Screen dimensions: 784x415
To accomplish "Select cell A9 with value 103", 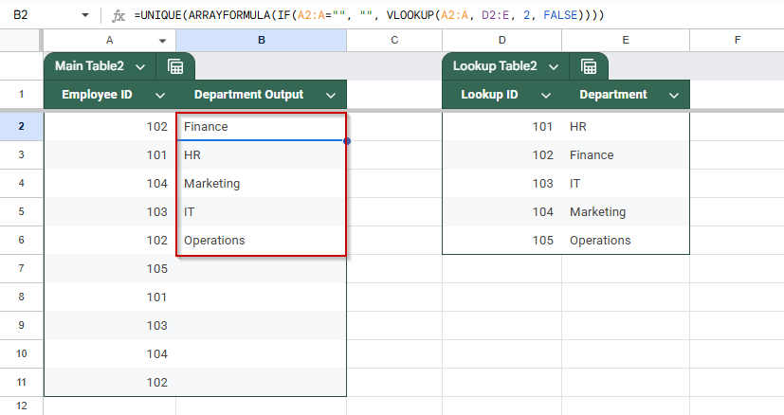I will [x=110, y=326].
